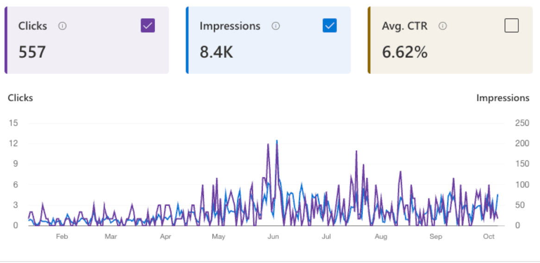The image size is (540, 263).
Task: Click the purple accent bar on the Clicks card
Action: point(6,40)
